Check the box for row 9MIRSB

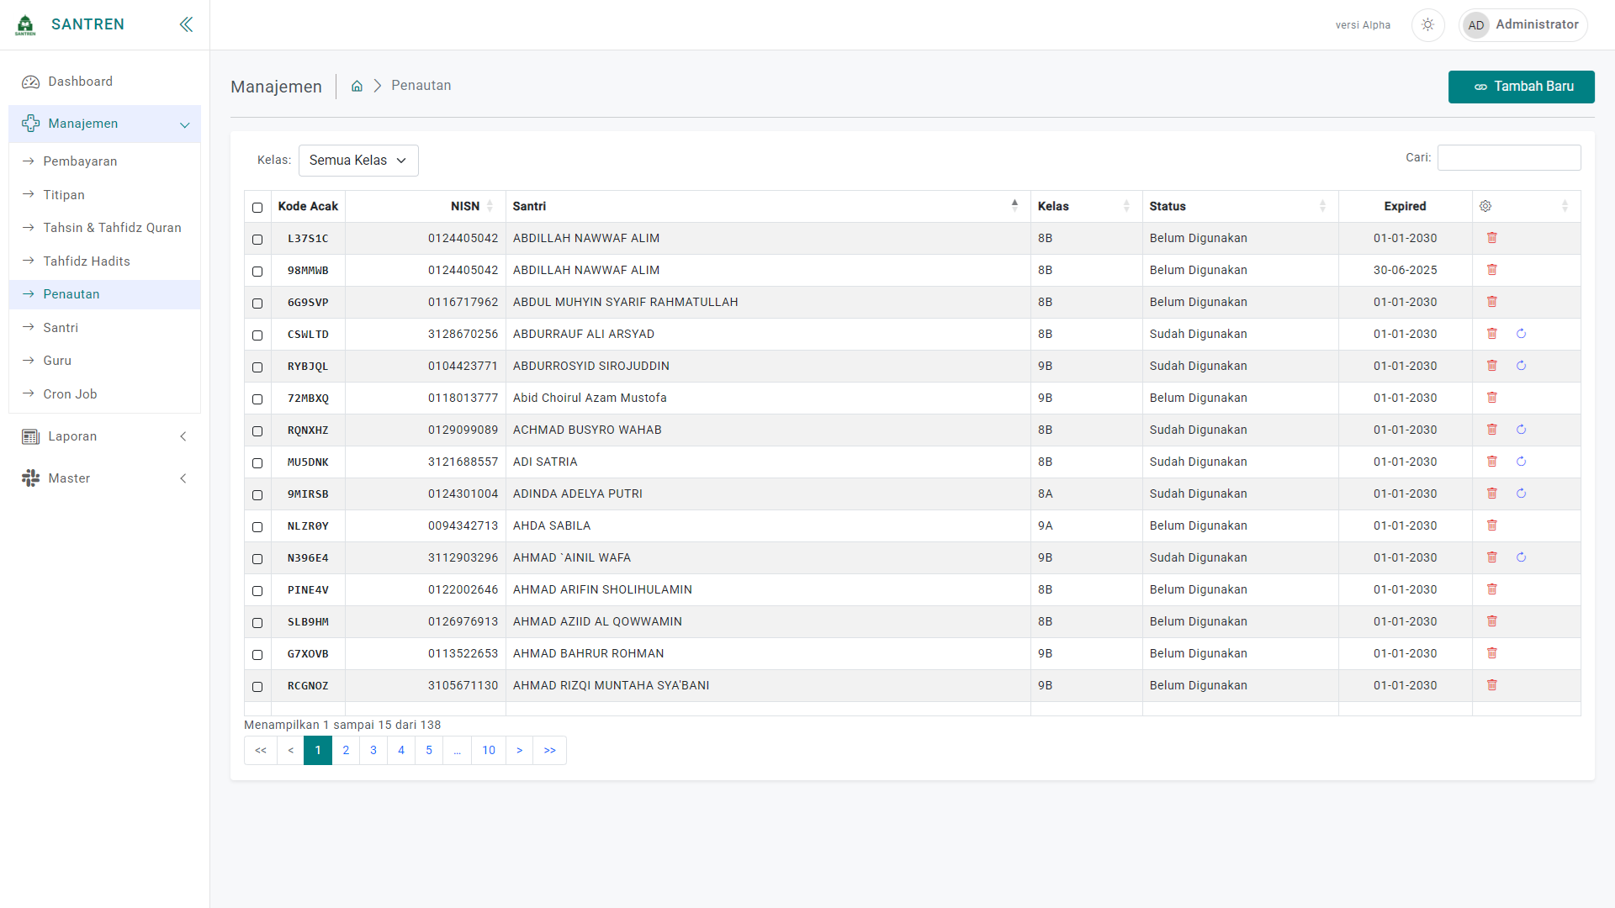(257, 495)
